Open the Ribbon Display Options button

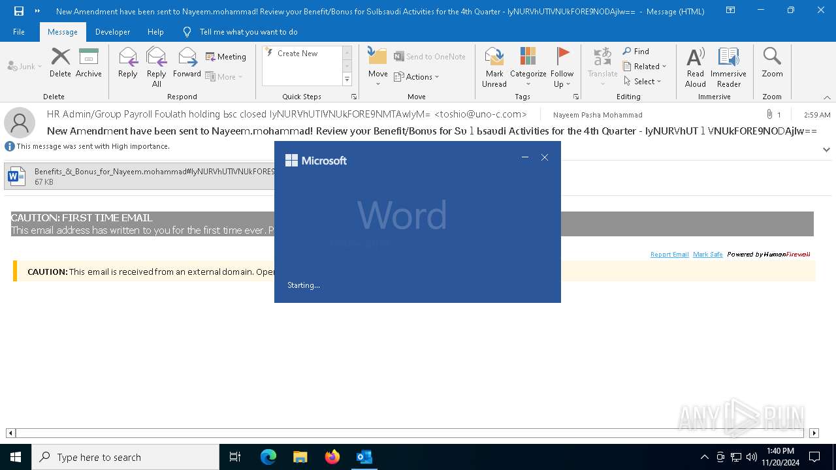pyautogui.click(x=730, y=10)
